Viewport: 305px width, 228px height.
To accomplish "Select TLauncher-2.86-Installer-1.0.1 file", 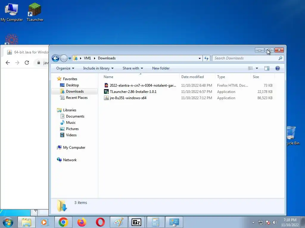I will 133,91.
